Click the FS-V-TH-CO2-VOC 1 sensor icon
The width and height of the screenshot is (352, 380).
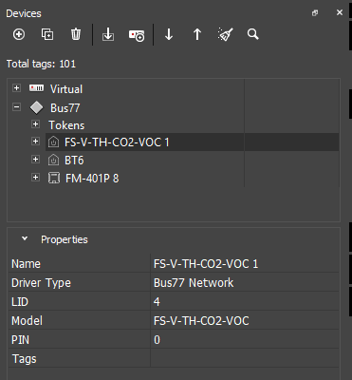pos(53,142)
